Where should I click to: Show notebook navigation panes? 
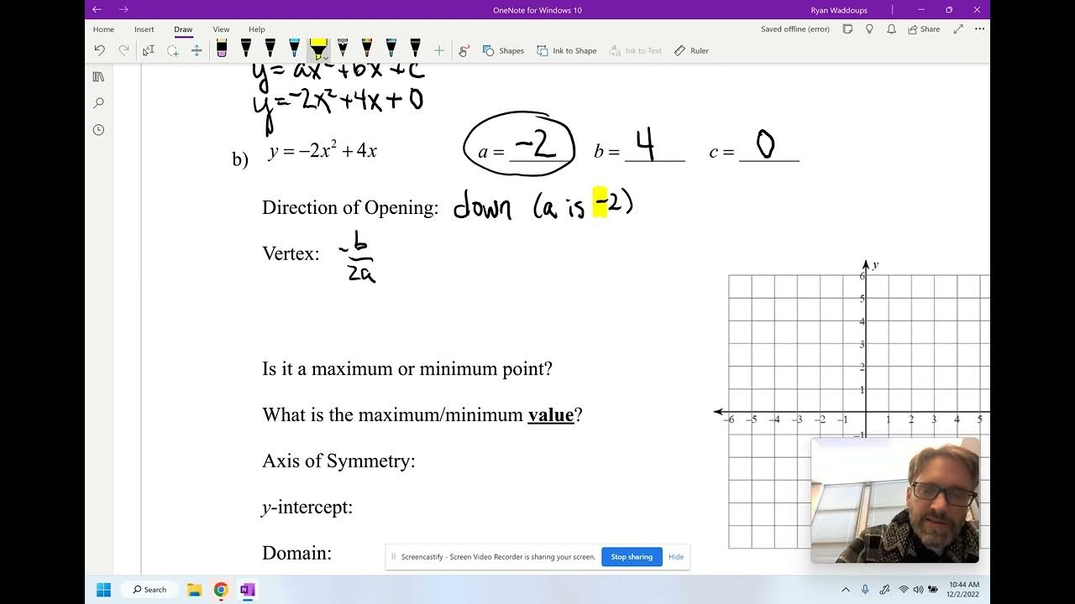click(x=98, y=76)
